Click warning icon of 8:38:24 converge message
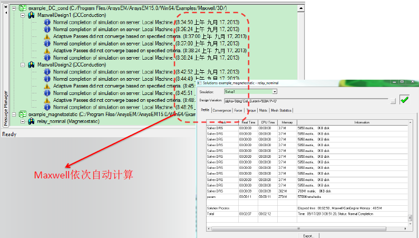The width and height of the screenshot is (419, 238). coord(47,51)
